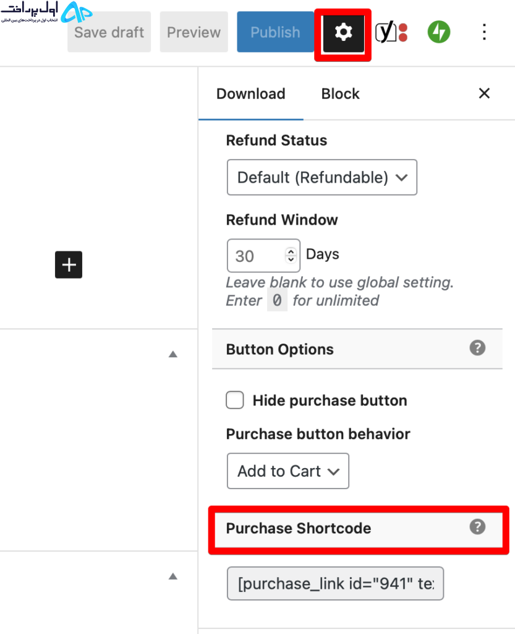This screenshot has height=634, width=515.
Task: Click the black plus add-block button
Action: coord(69,265)
